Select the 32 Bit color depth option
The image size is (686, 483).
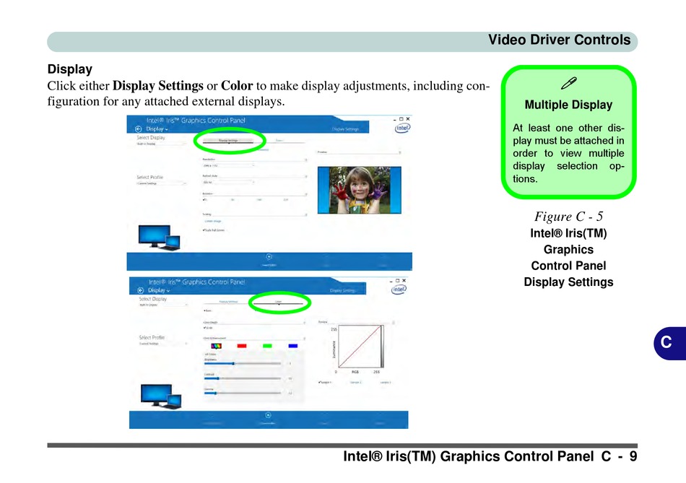208,328
